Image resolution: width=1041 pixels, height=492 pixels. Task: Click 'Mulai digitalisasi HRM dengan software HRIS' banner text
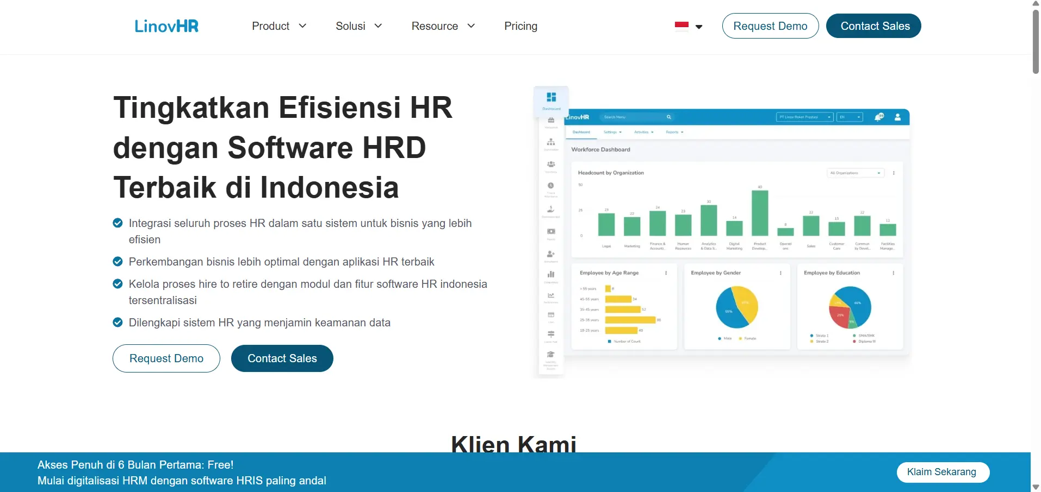(182, 481)
